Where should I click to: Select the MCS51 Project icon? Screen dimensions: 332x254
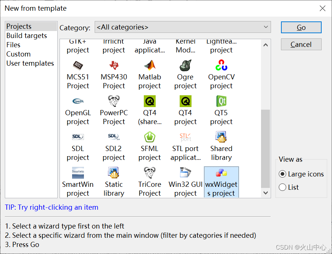[x=78, y=65]
